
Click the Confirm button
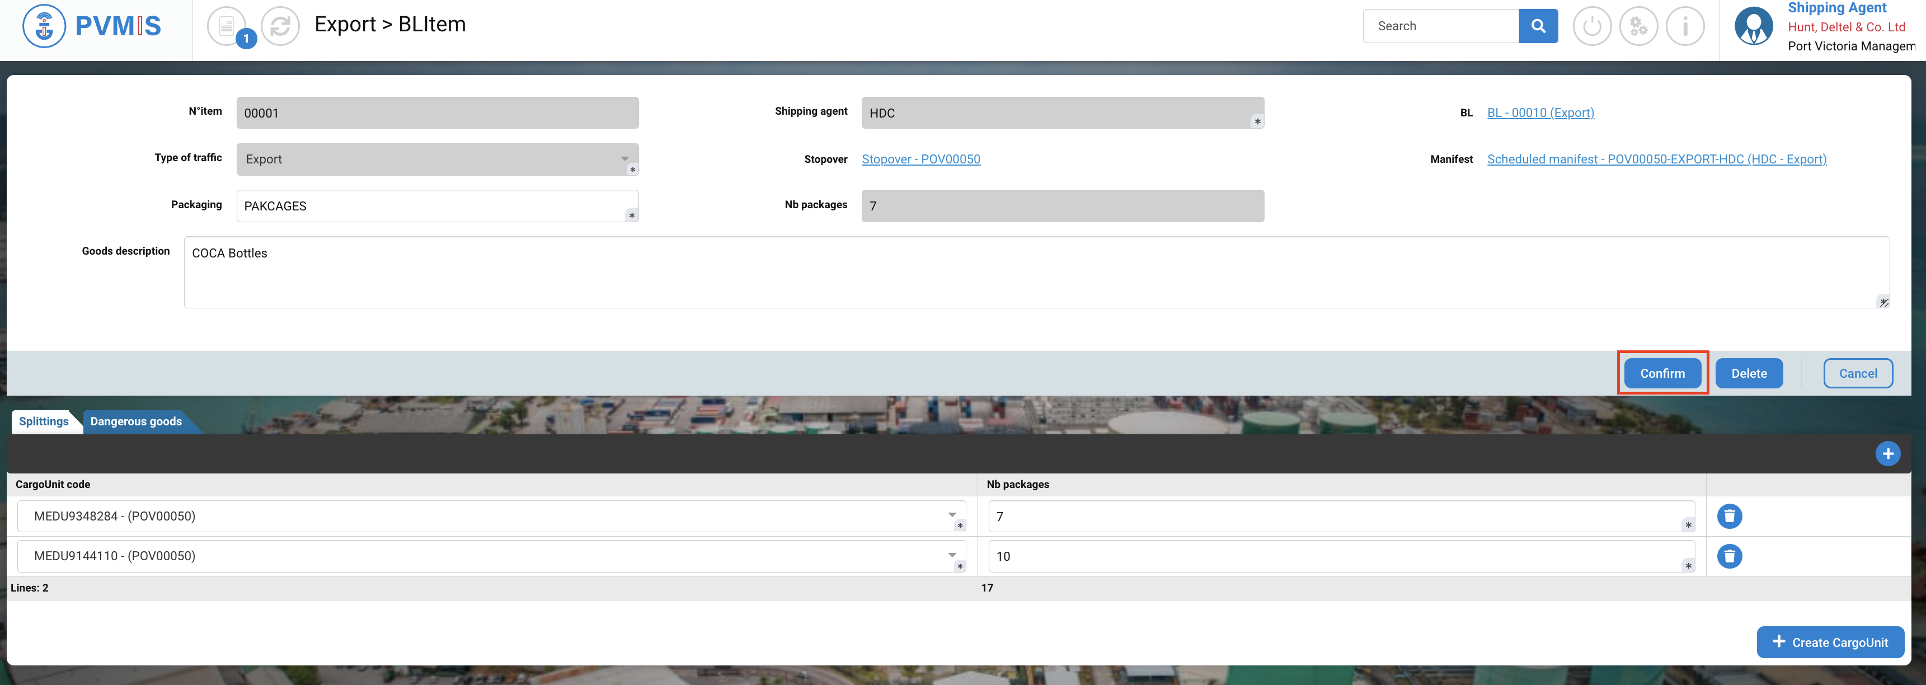1662,373
